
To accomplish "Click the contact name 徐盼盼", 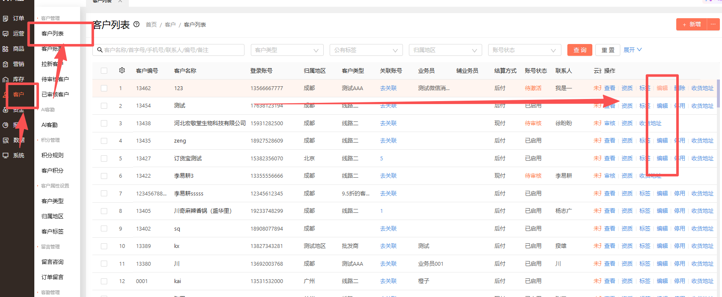I will (x=564, y=123).
